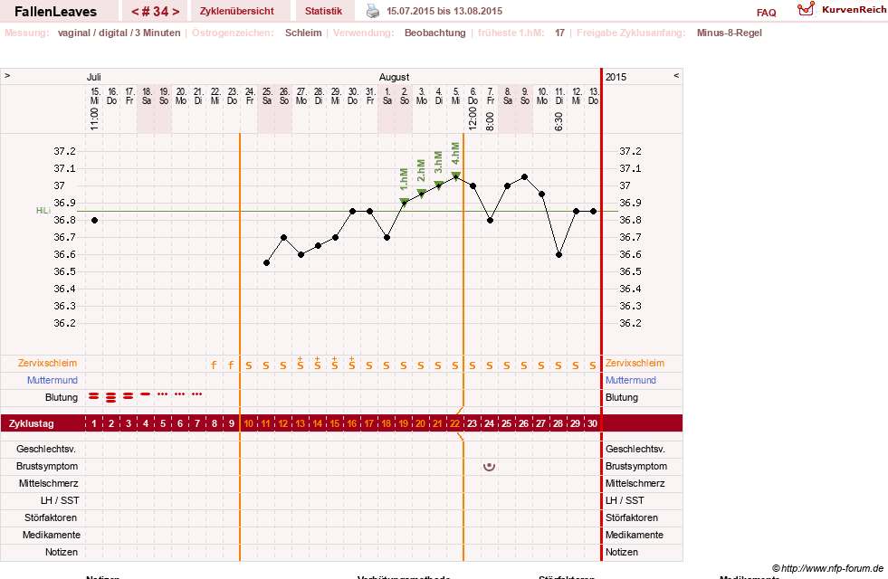
Task: Click the 'Beobachtung' usage value
Action: point(434,33)
